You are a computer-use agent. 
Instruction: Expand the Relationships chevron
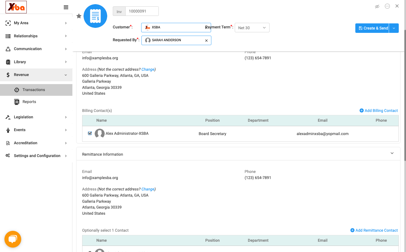(x=66, y=36)
